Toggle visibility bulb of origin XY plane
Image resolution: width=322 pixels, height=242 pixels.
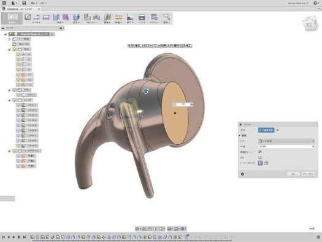point(18,75)
